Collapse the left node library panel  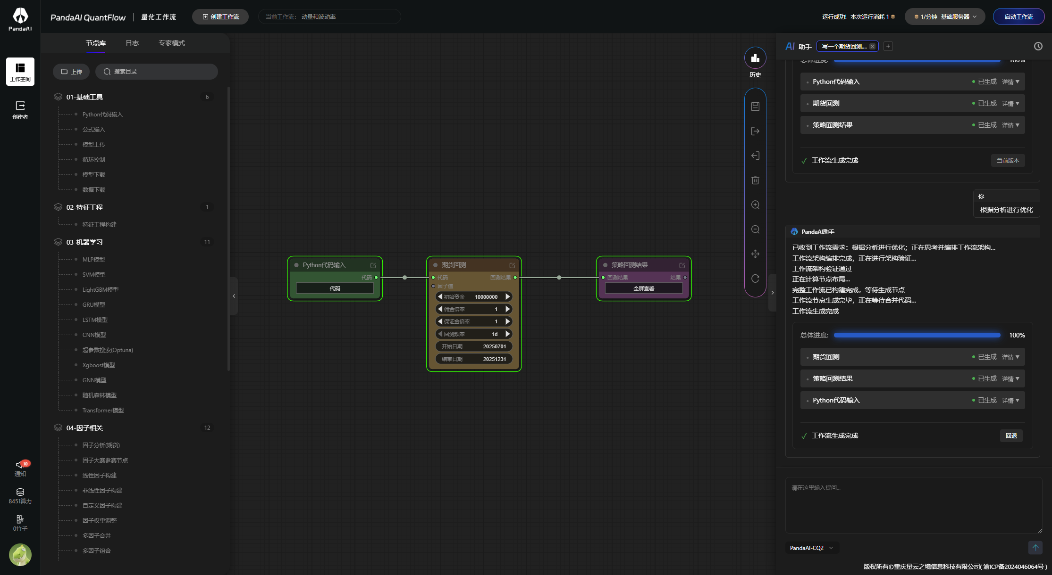click(x=234, y=296)
